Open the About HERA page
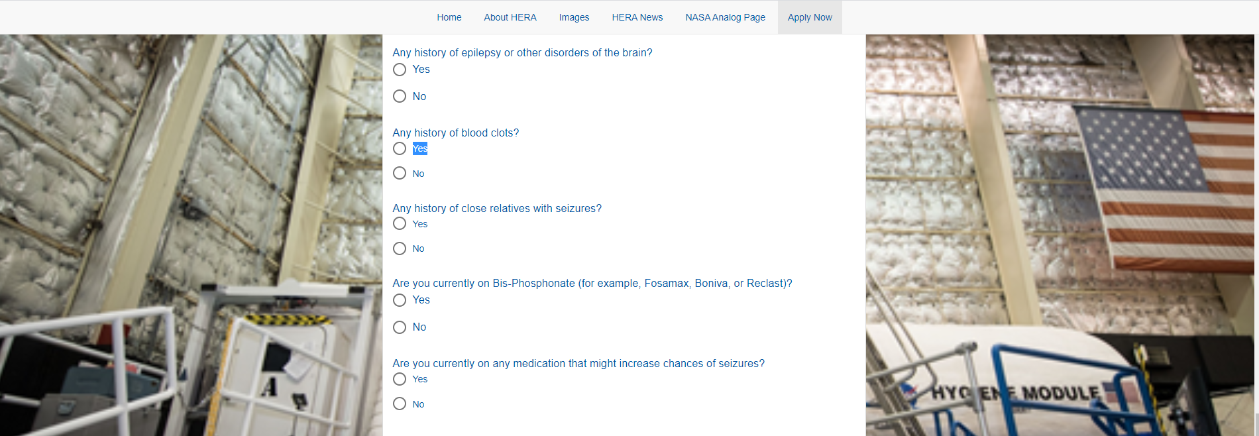This screenshot has height=436, width=1259. (510, 17)
